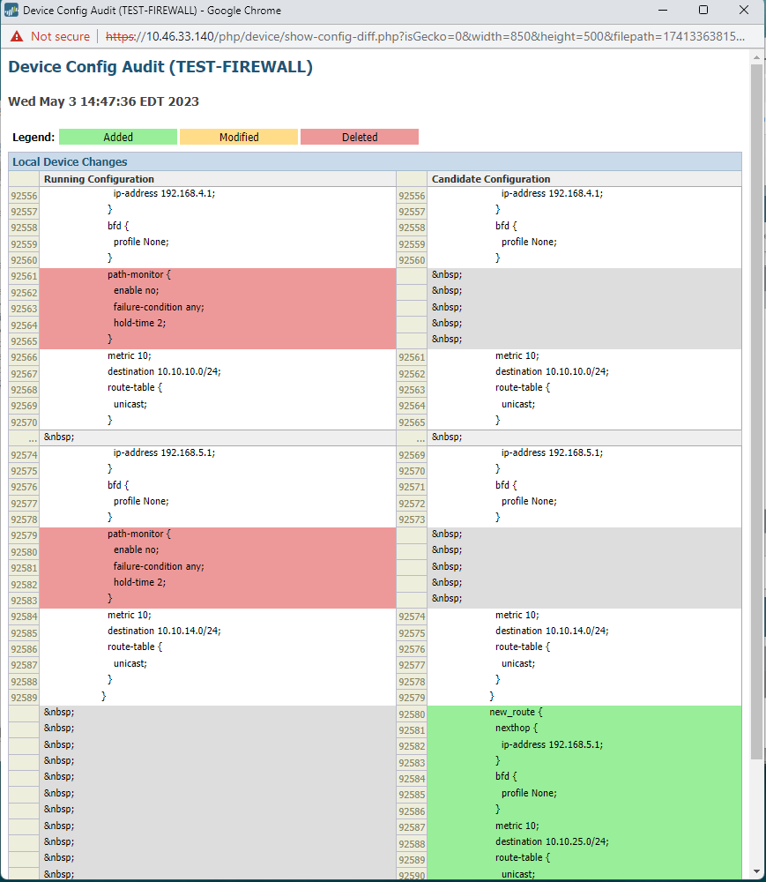Click 'bfd {' on Running line 92558

click(118, 226)
